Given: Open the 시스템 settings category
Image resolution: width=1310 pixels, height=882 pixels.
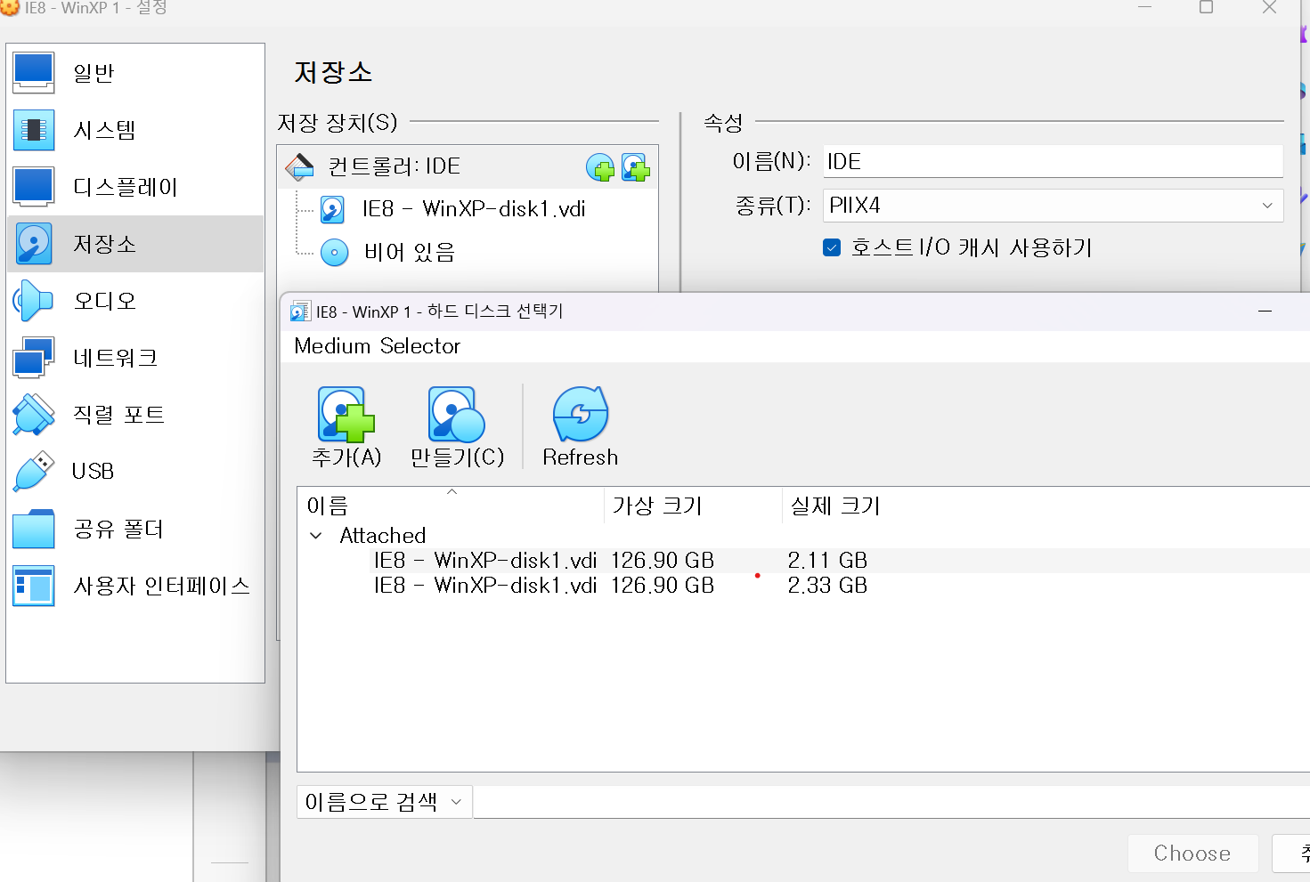Looking at the screenshot, I should [x=135, y=130].
